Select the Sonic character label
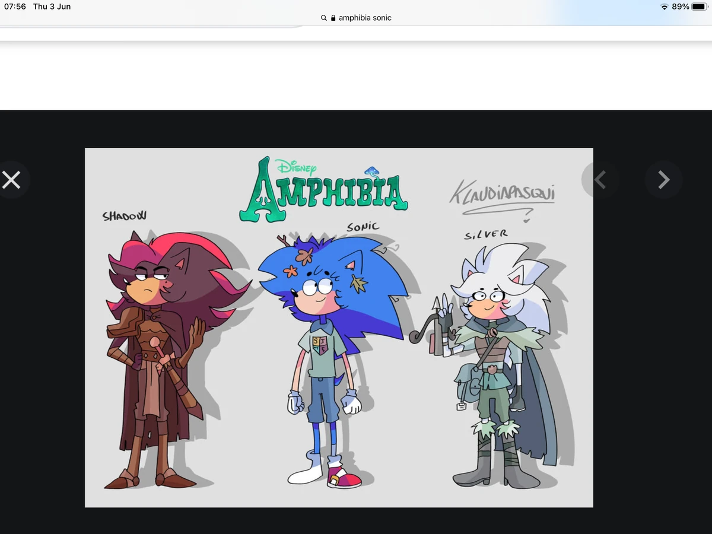712x534 pixels. pos(363,226)
